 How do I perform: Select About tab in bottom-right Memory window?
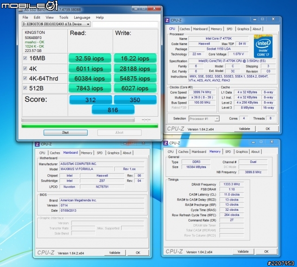coord(255,152)
